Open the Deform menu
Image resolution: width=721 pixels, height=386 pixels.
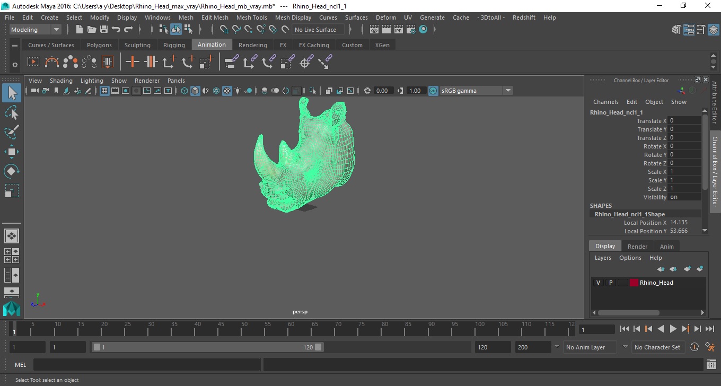[x=385, y=17]
